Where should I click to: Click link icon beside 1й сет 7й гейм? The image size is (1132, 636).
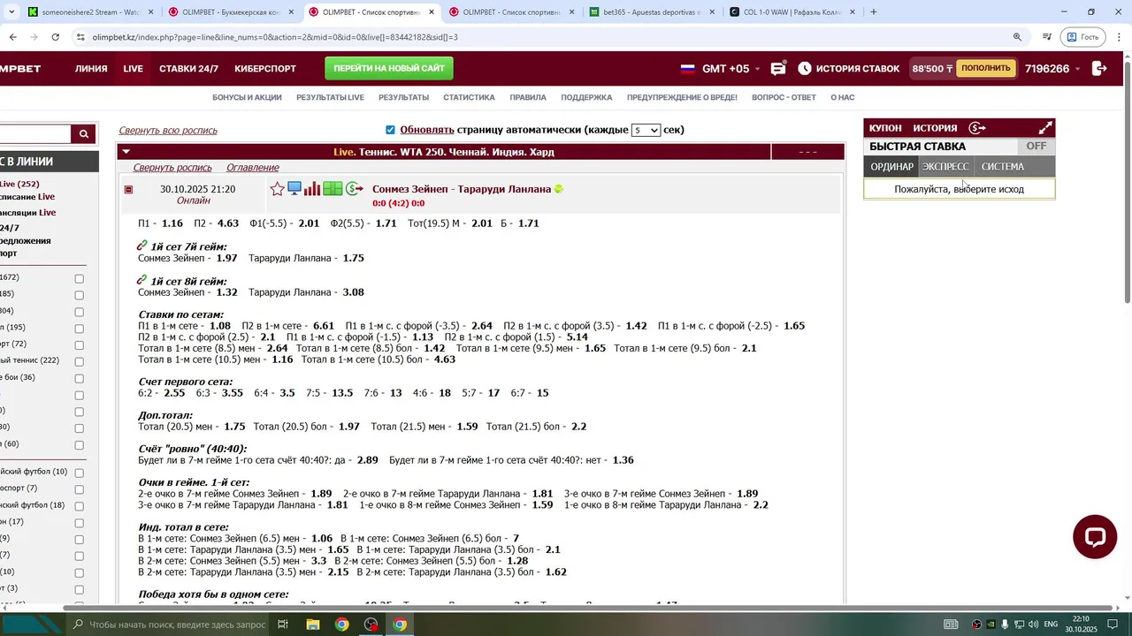(142, 246)
